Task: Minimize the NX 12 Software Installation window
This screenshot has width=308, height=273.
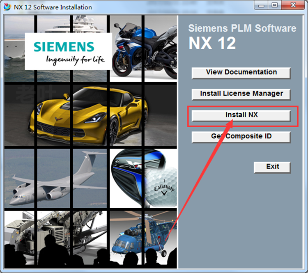Action: pos(261,5)
